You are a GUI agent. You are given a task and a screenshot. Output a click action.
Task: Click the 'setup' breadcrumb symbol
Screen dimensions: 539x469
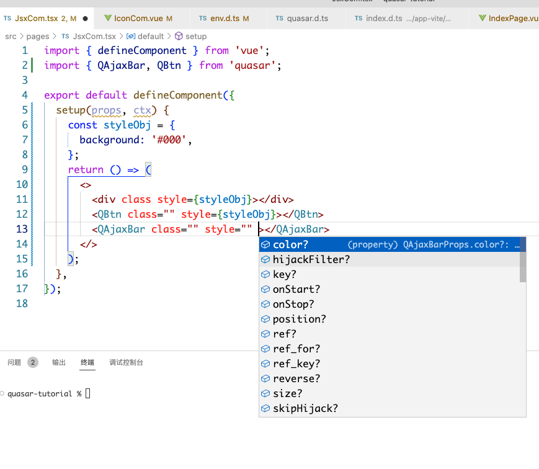[x=196, y=37]
